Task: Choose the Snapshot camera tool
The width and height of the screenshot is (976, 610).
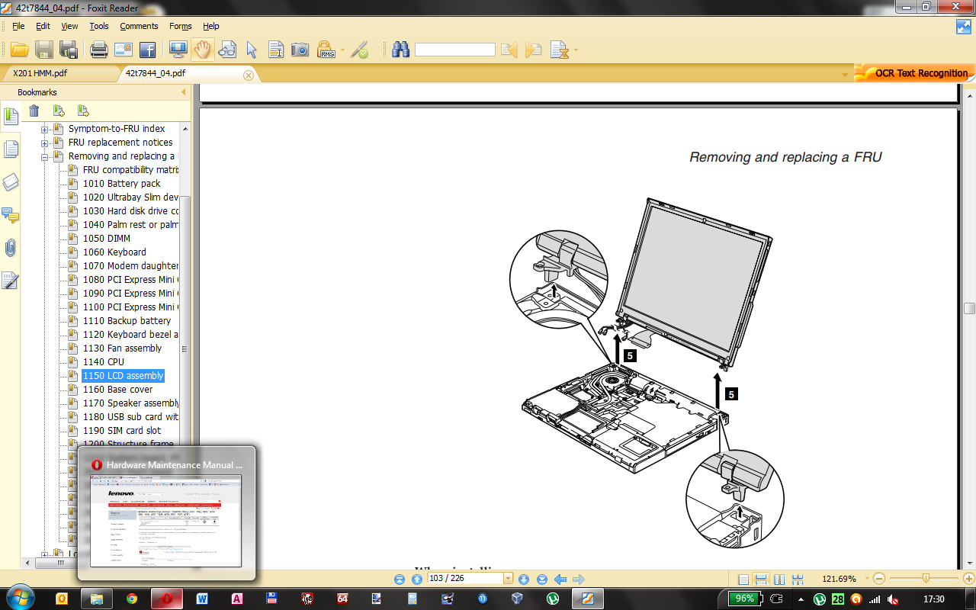Action: tap(300, 50)
